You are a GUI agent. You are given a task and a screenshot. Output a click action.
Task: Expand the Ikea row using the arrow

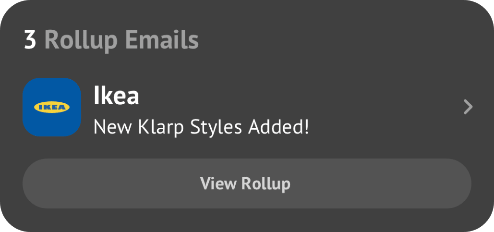point(468,107)
